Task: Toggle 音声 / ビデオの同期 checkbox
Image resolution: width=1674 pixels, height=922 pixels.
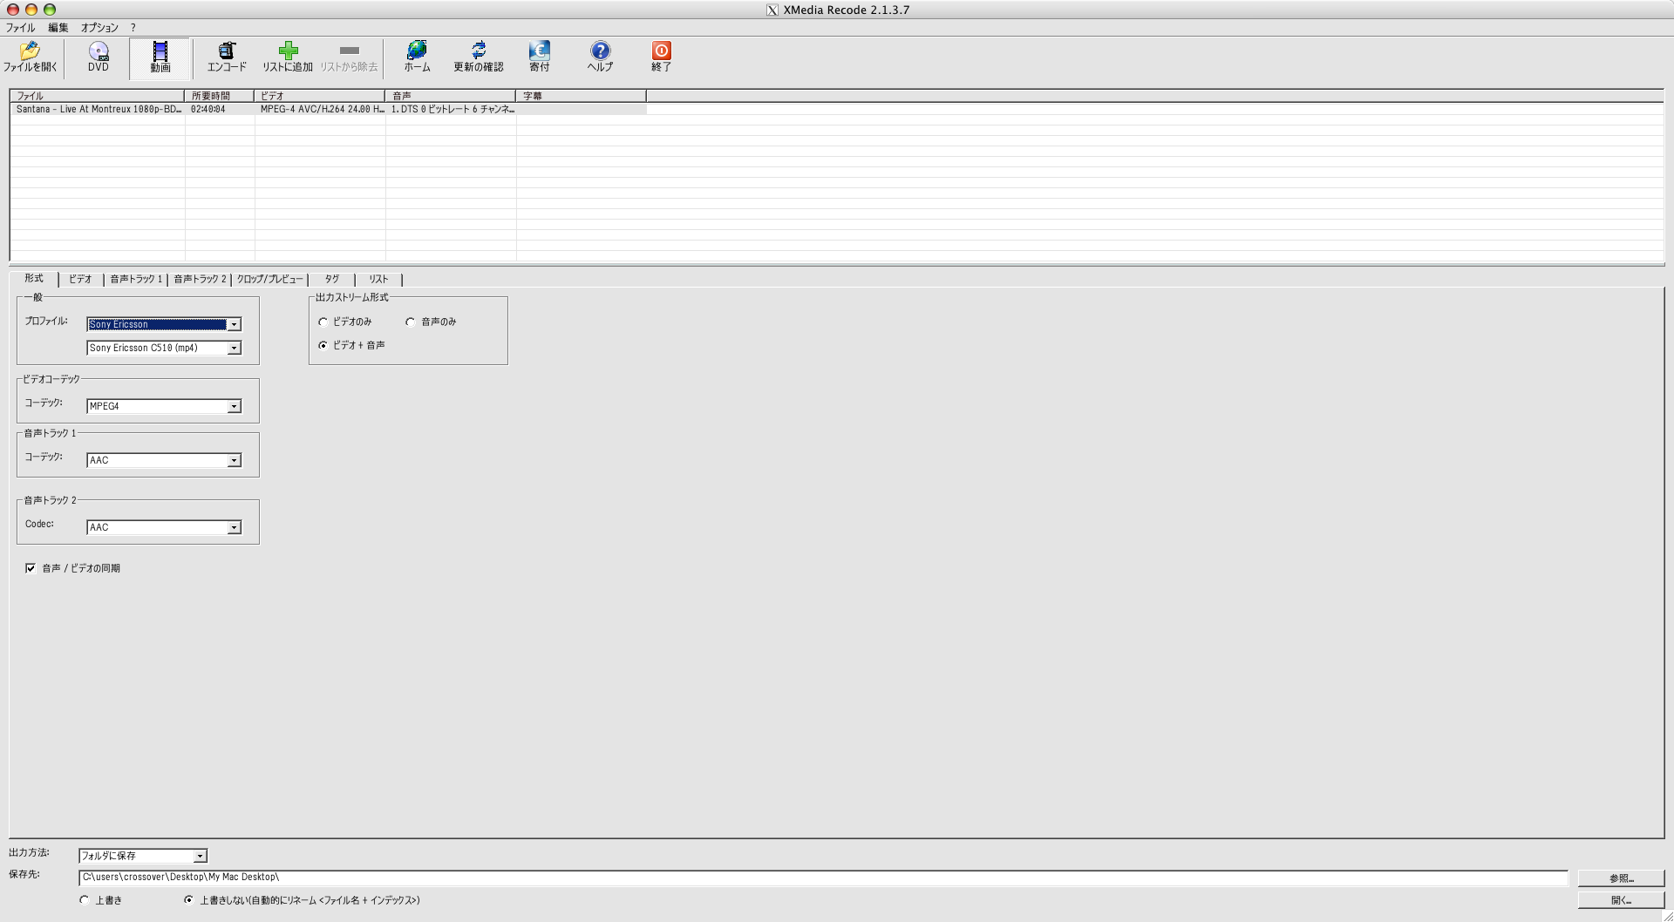Action: coord(31,568)
